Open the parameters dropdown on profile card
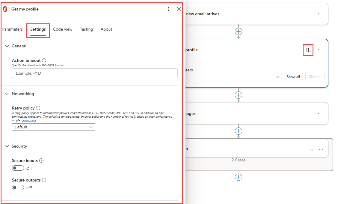 (x=233, y=76)
